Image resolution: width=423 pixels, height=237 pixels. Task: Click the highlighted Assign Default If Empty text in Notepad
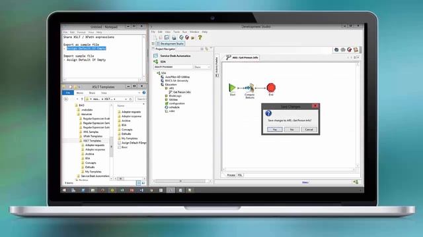(x=87, y=48)
